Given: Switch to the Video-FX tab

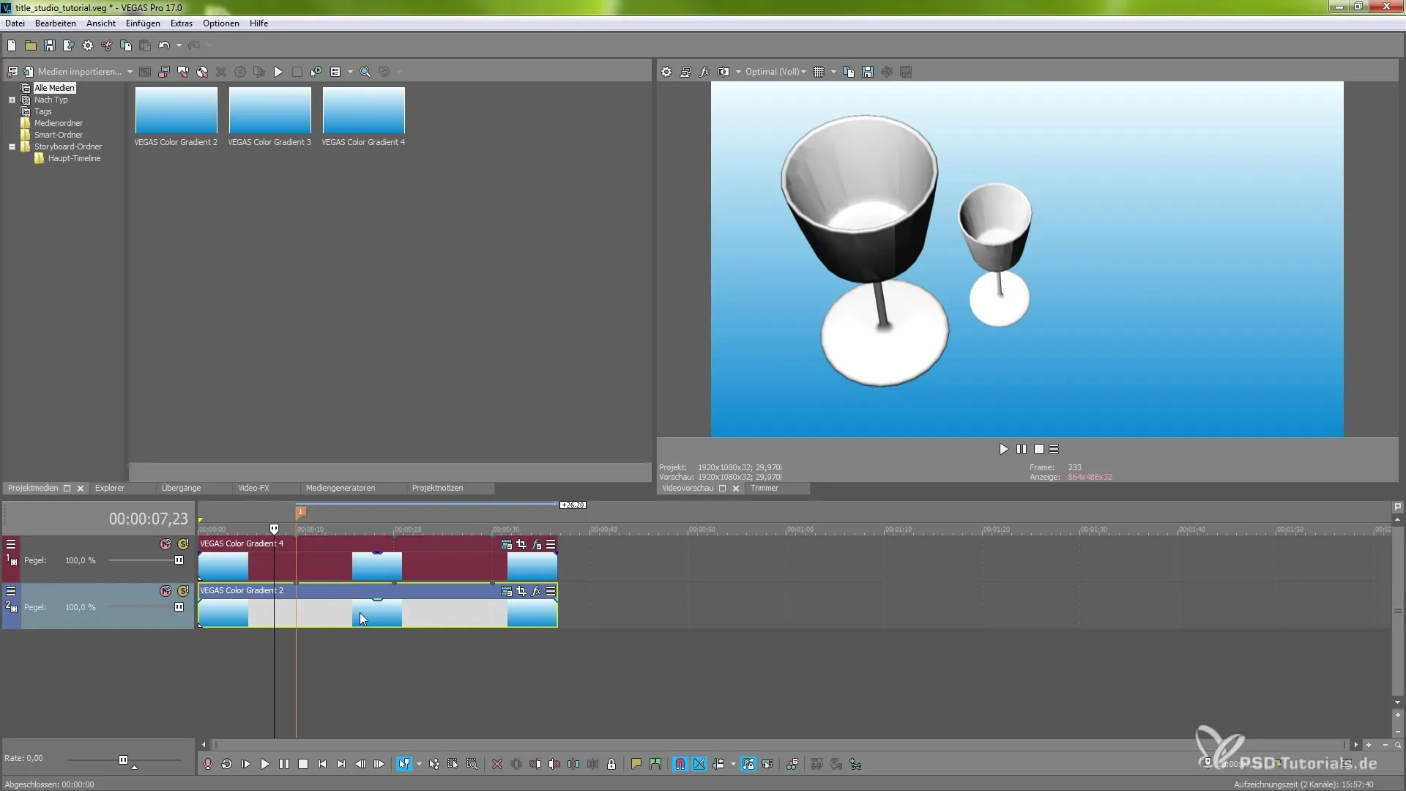Looking at the screenshot, I should (x=253, y=488).
